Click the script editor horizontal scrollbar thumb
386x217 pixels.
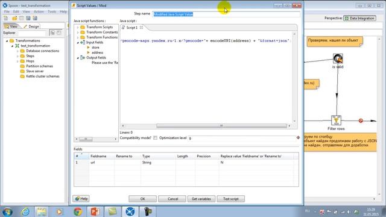(x=221, y=126)
